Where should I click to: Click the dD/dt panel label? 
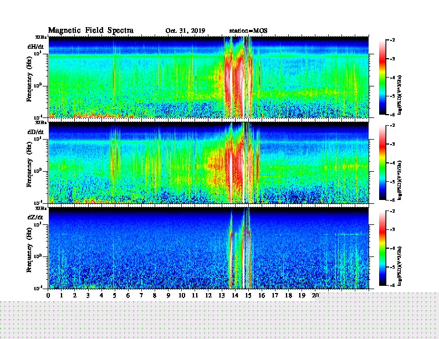[x=35, y=132]
